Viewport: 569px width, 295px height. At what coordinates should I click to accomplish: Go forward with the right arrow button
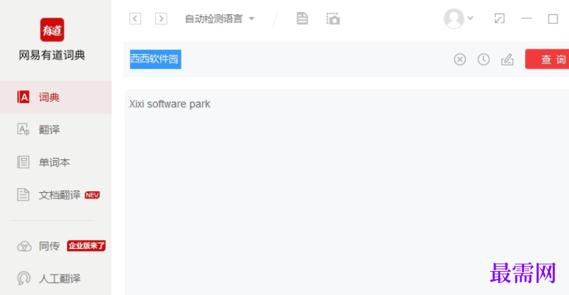161,18
